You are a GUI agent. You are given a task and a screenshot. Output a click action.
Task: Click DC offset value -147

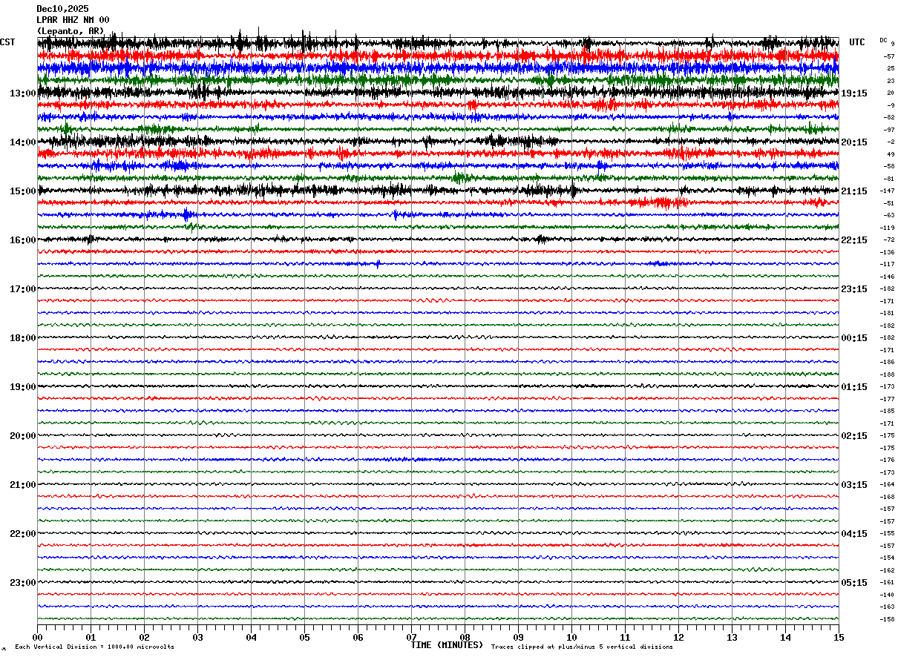tap(888, 191)
